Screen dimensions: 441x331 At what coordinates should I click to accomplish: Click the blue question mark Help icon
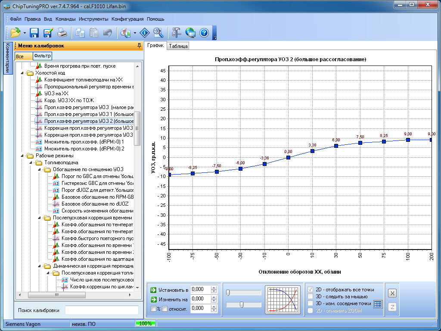pyautogui.click(x=204, y=32)
